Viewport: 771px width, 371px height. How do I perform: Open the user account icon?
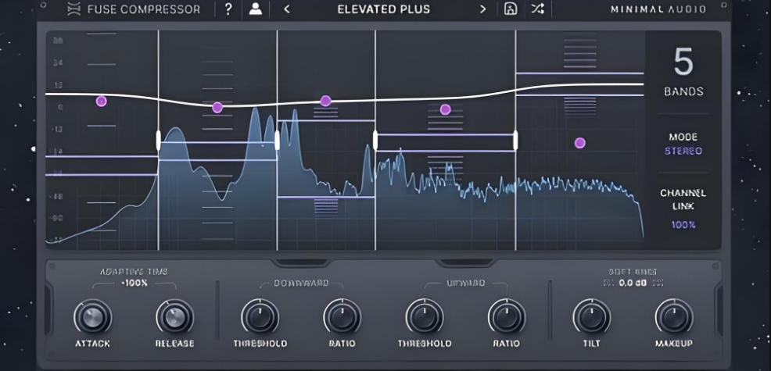255,9
